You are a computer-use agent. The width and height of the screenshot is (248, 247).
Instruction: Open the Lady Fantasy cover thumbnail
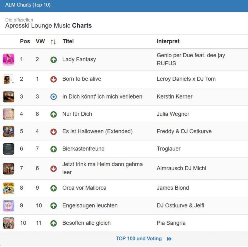(8, 59)
